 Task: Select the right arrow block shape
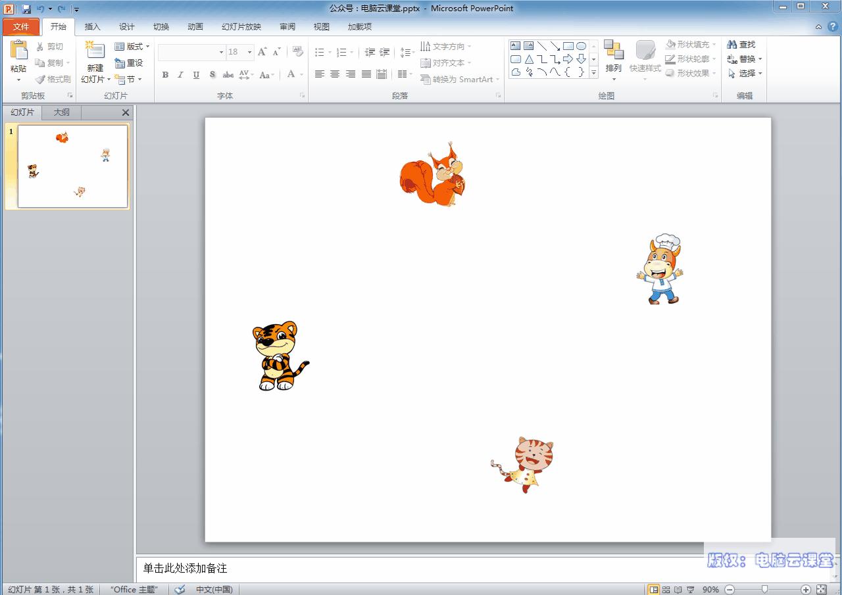[568, 59]
